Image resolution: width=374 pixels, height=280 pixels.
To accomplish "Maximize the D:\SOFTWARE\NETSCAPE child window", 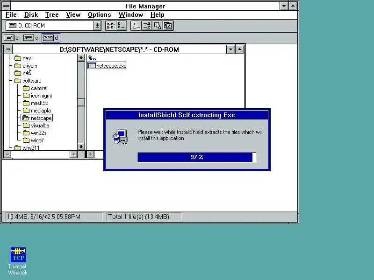I will 239,49.
